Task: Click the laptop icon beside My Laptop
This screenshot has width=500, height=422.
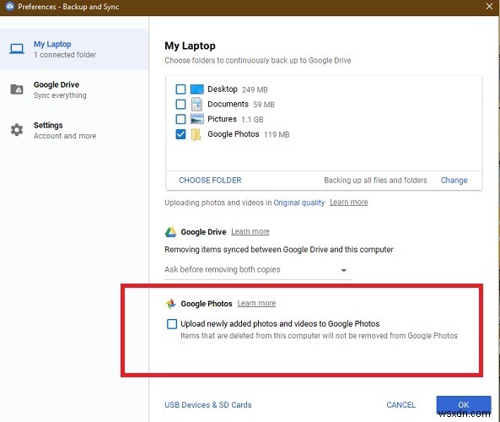Action: tap(17, 49)
